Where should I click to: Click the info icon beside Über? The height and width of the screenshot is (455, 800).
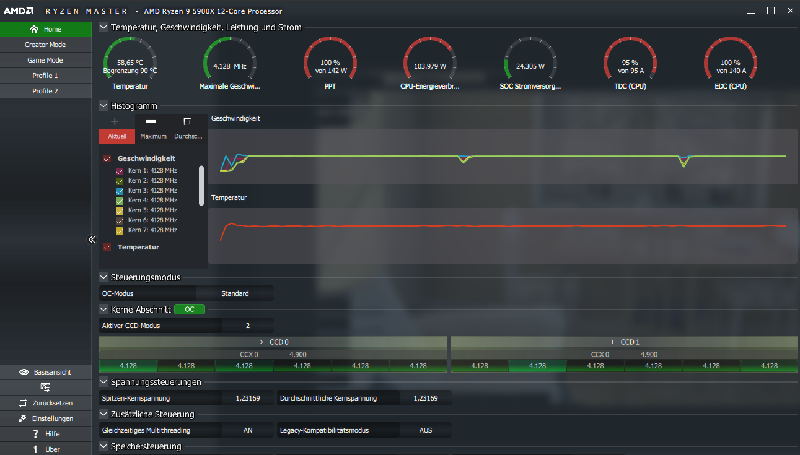(36, 449)
